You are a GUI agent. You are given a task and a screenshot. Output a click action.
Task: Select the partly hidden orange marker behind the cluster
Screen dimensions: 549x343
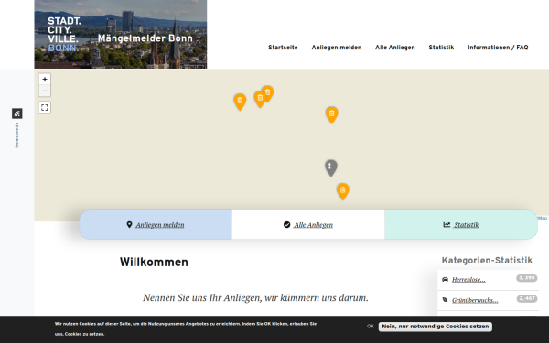tap(269, 92)
